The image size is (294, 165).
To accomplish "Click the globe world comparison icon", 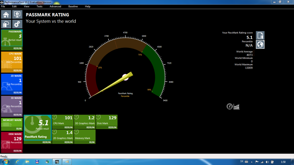I will pyautogui.click(x=260, y=44).
